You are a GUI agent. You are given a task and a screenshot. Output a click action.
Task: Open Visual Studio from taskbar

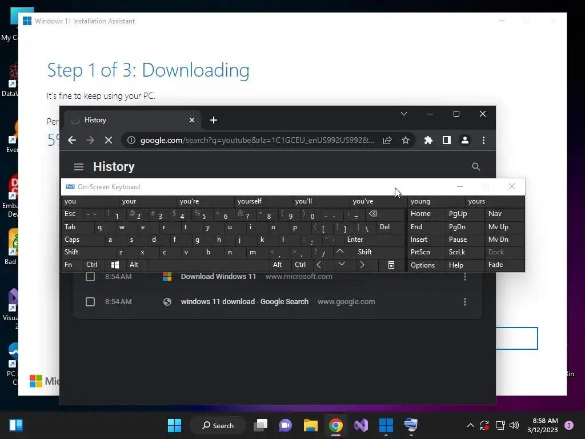tap(361, 425)
